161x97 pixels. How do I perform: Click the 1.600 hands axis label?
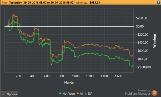tap(118, 76)
